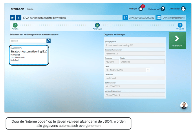
Task: Click the EORI nummer field
Action: [x=135, y=86]
